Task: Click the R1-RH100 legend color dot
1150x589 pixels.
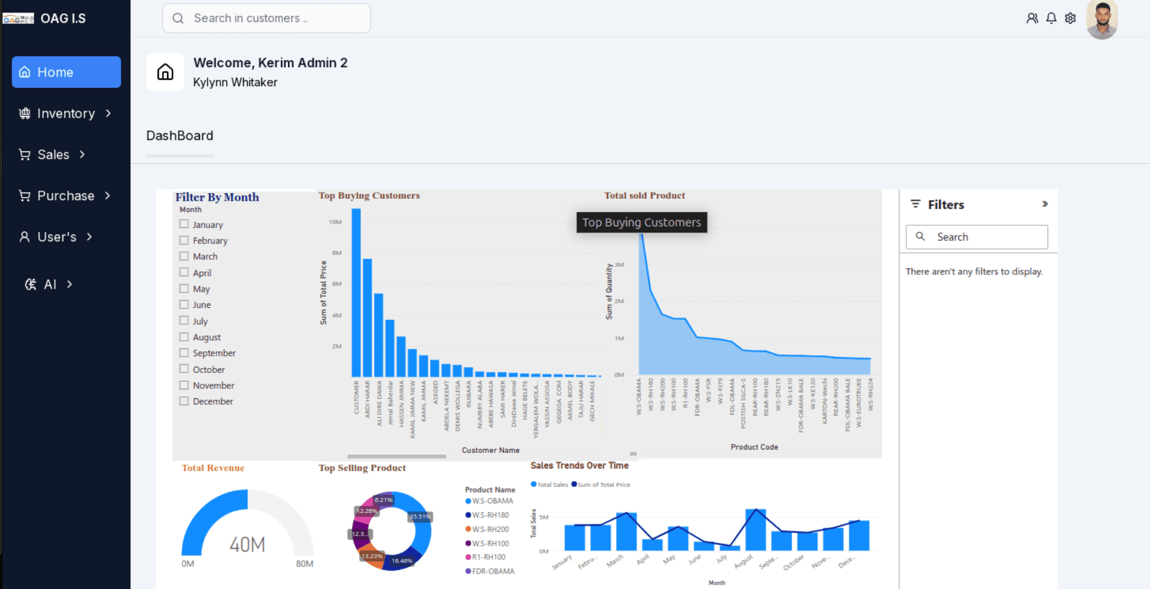Action: (468, 557)
